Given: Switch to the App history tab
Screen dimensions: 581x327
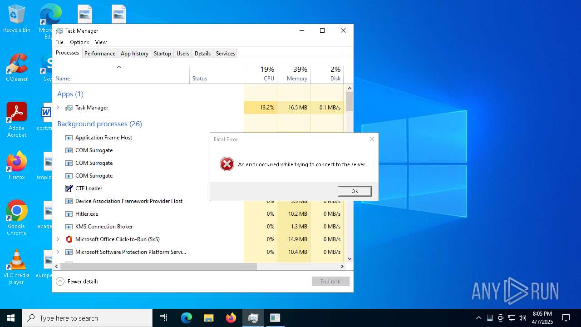Looking at the screenshot, I should click(134, 54).
